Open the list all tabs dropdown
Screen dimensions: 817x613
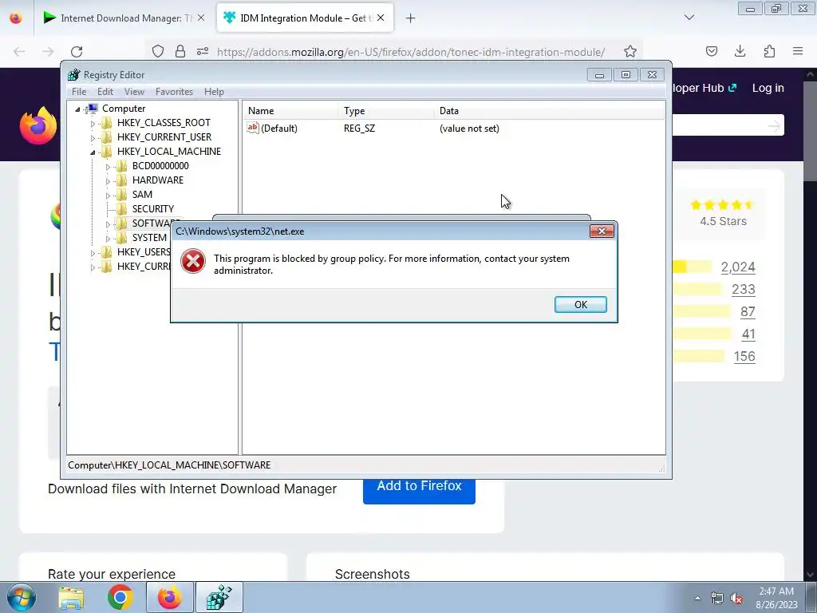689,18
